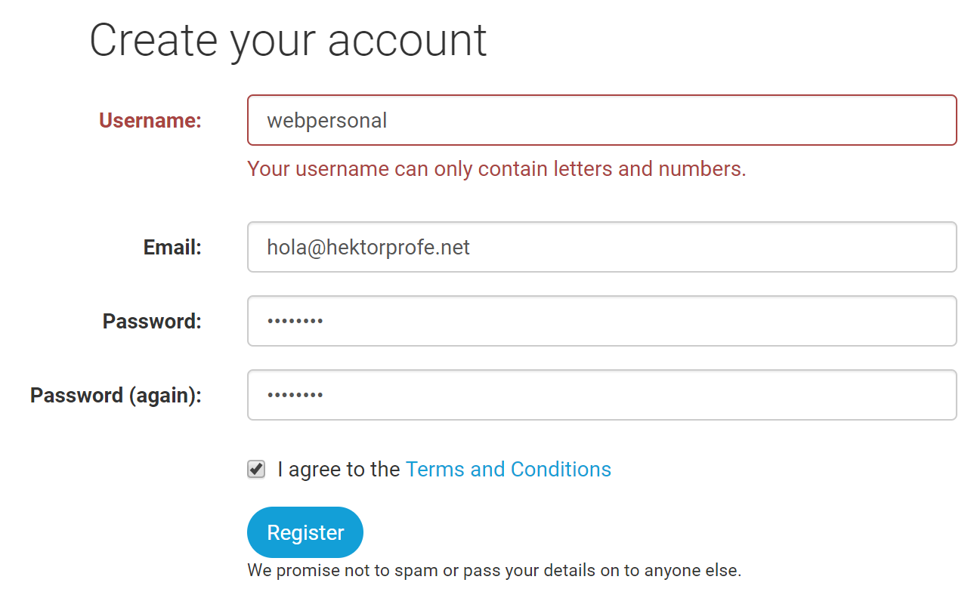Click the red Username: label
This screenshot has height=595, width=974.
click(150, 120)
